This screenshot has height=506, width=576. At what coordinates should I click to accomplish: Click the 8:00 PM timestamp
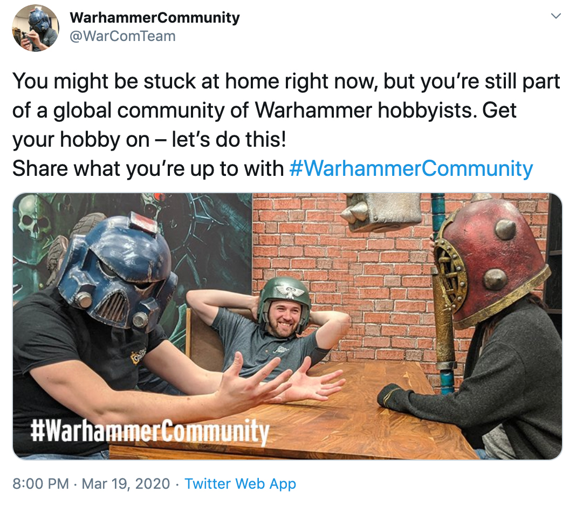(41, 483)
